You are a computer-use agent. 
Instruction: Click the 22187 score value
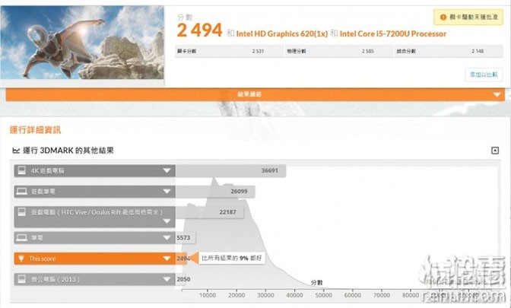coord(227,212)
